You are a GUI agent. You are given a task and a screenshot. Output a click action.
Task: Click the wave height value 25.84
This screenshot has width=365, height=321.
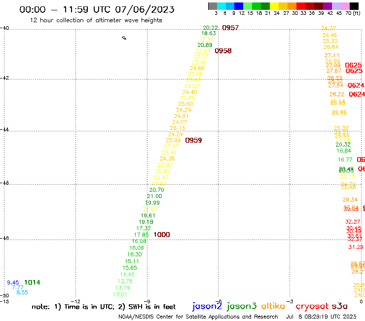coord(174,140)
